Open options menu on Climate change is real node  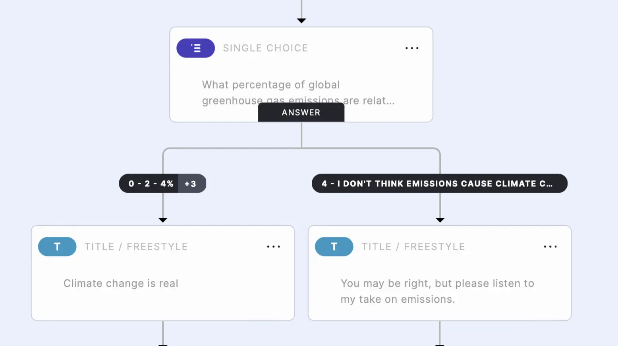click(273, 246)
